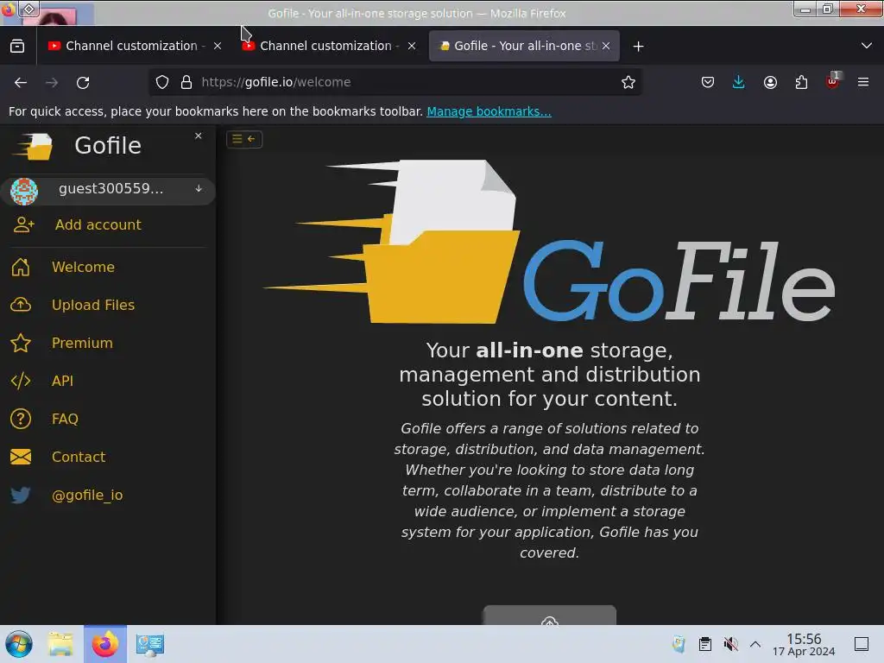Click the clipboard tray icon
Screen dimensions: 884x663
704,644
